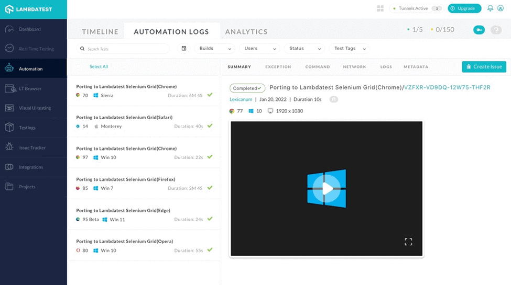Focus the Search Tests input field
The height and width of the screenshot is (285, 511).
pyautogui.click(x=123, y=49)
